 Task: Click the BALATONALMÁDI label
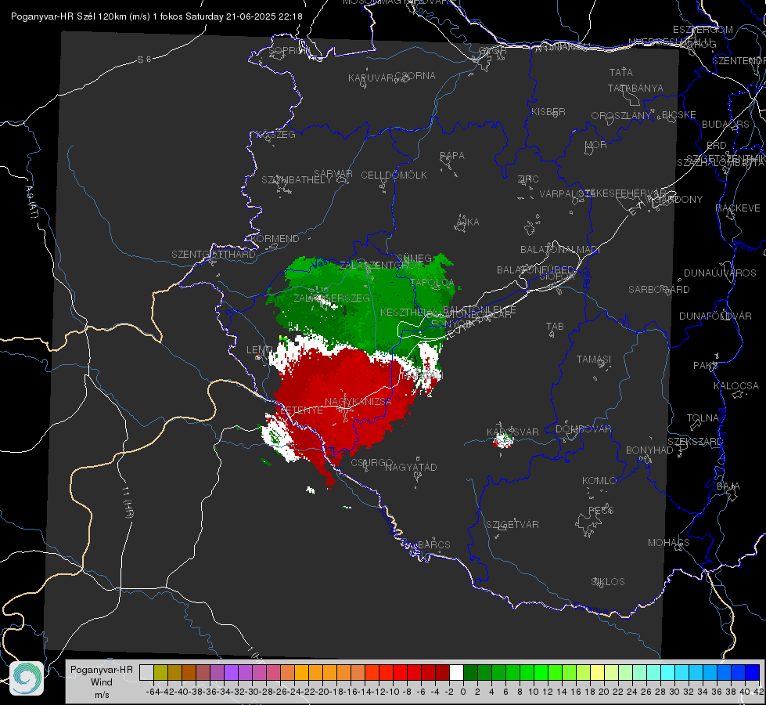click(560, 250)
